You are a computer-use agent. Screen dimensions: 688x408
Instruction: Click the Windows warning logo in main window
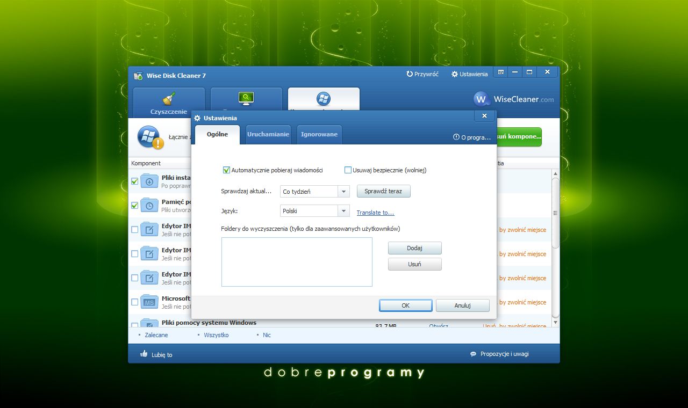(150, 137)
